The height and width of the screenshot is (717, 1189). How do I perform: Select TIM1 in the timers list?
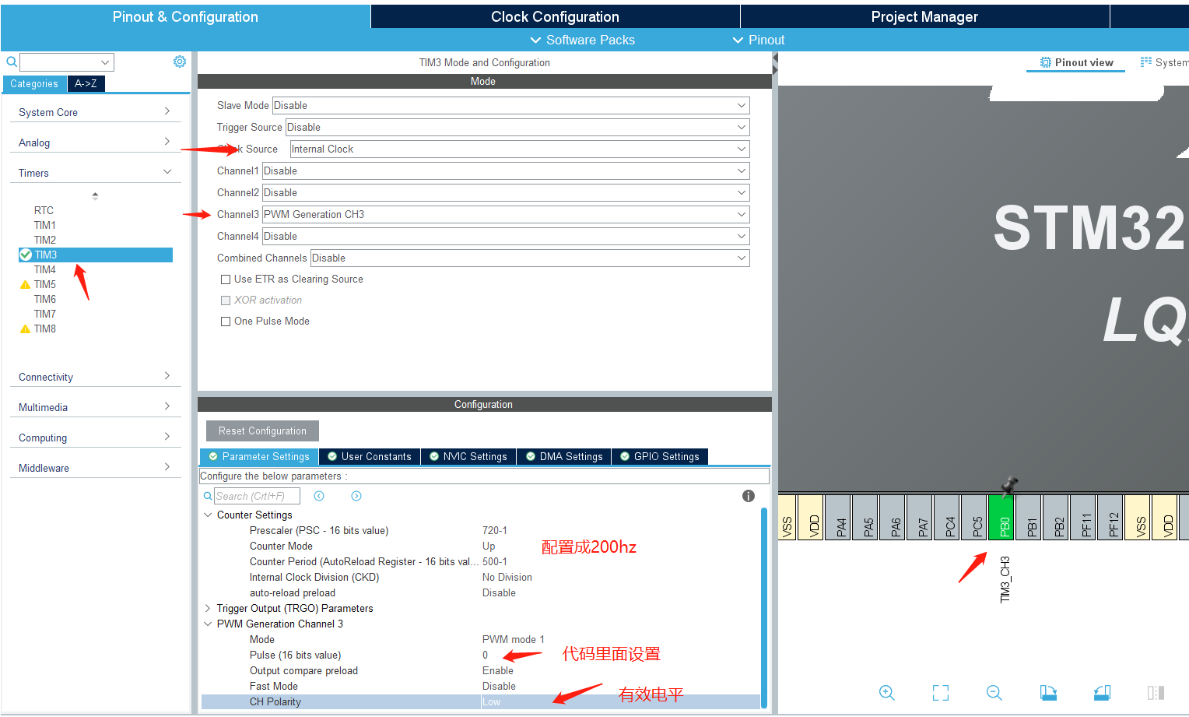[45, 225]
